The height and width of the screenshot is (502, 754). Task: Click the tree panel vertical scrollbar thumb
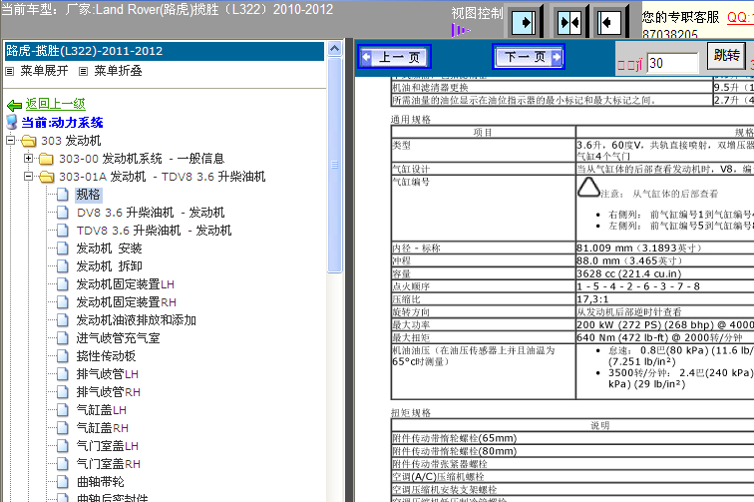pos(334,165)
